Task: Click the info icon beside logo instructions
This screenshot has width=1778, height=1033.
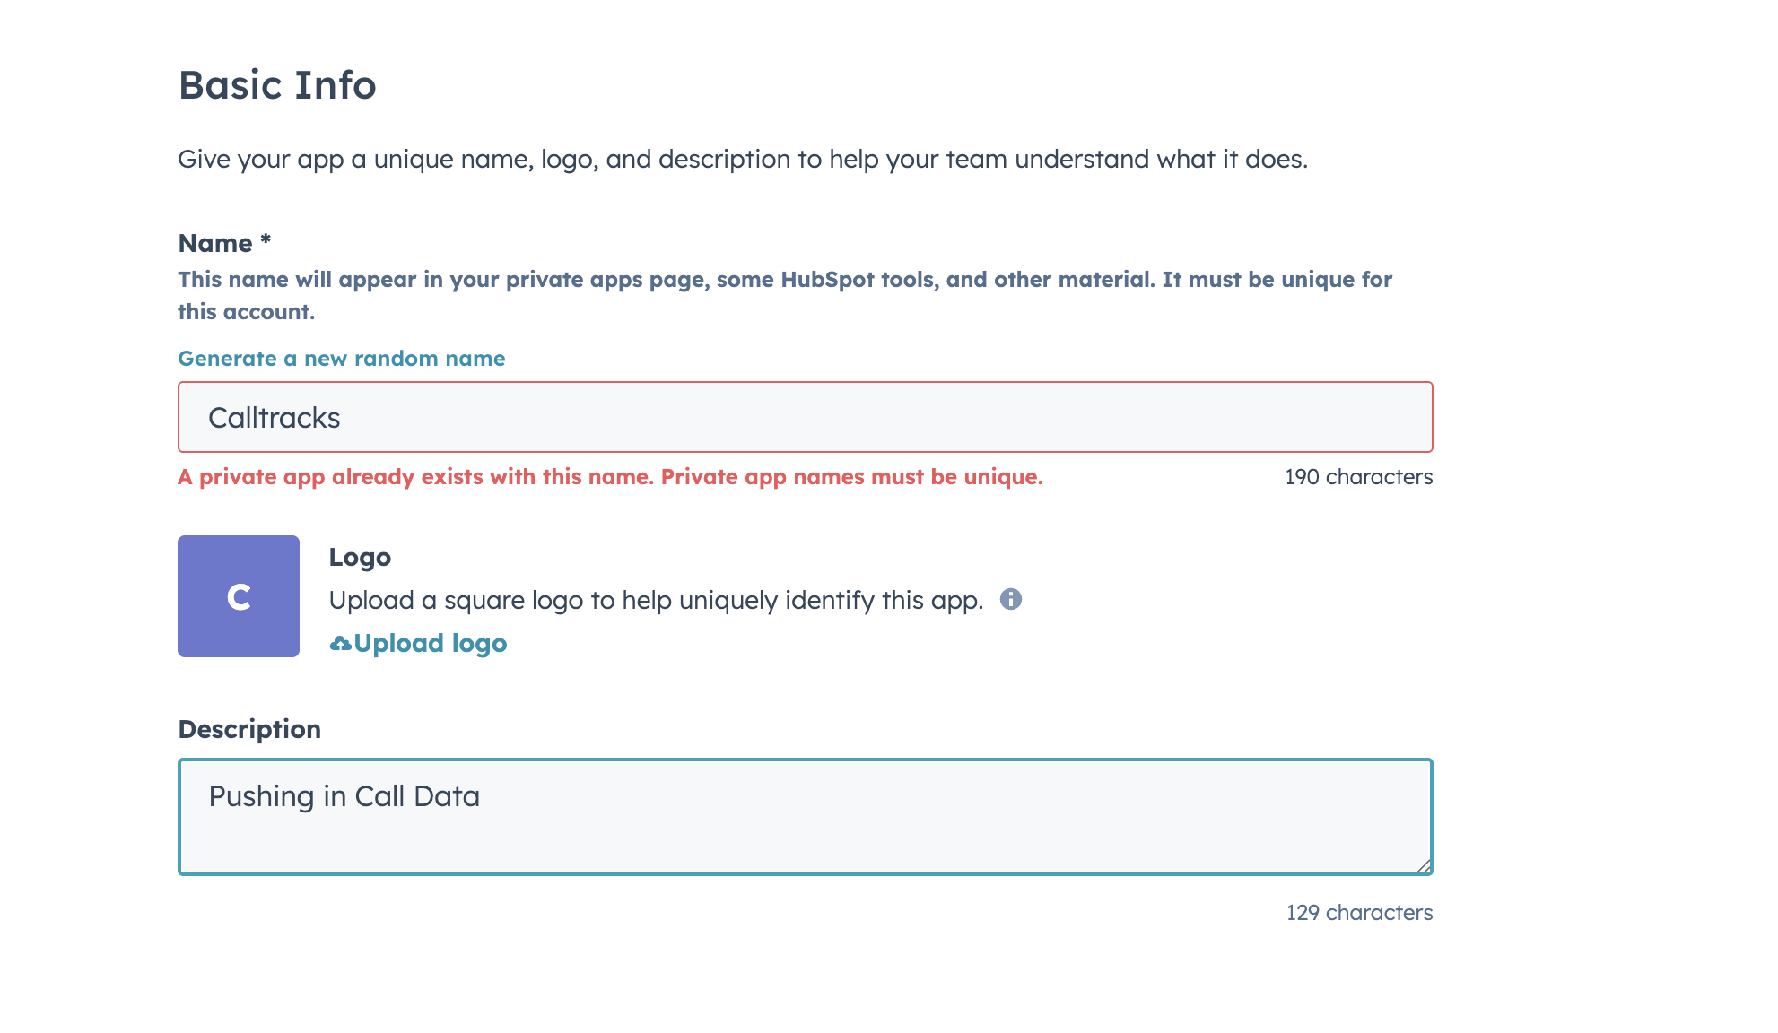Action: [x=1011, y=599]
